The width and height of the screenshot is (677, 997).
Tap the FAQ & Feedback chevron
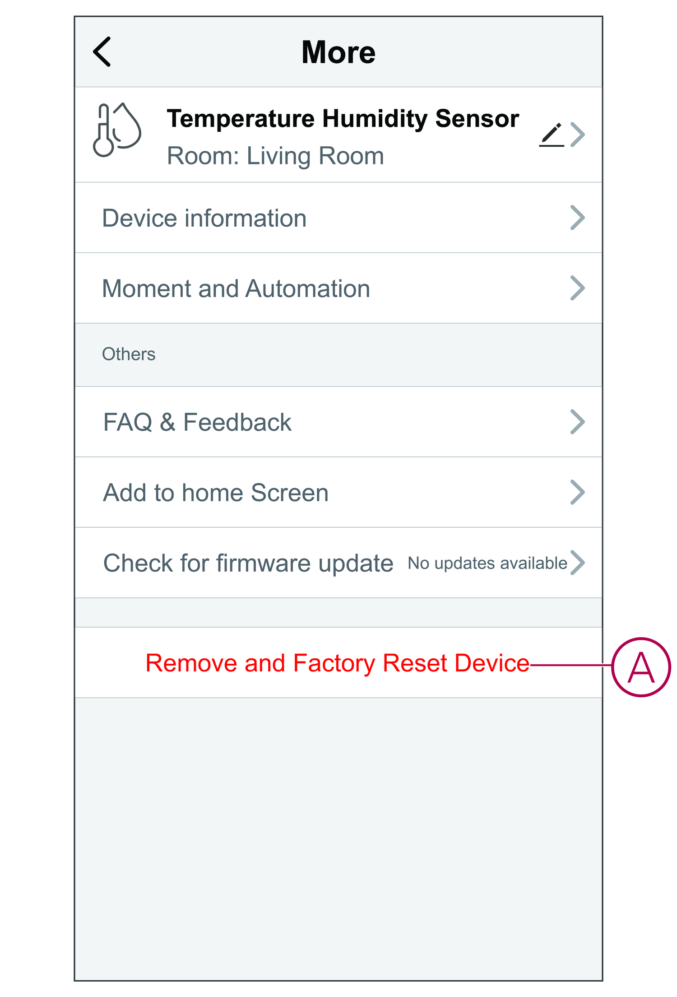pos(578,422)
